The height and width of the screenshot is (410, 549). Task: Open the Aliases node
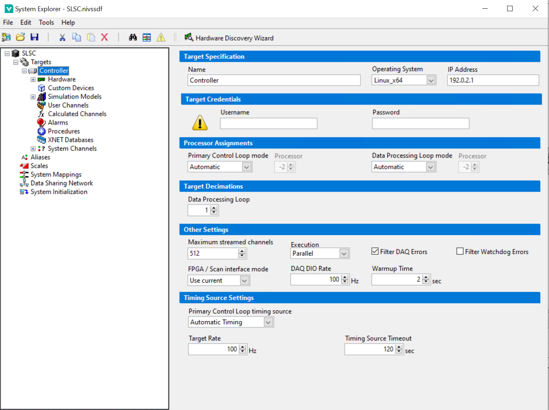pos(40,157)
